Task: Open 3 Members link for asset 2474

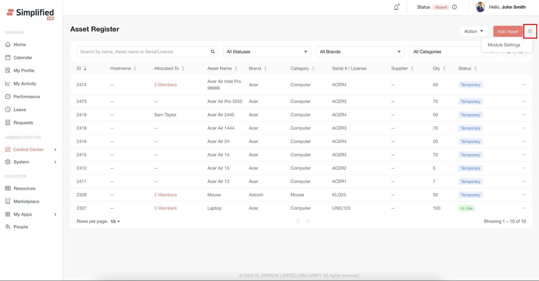Action: (165, 85)
